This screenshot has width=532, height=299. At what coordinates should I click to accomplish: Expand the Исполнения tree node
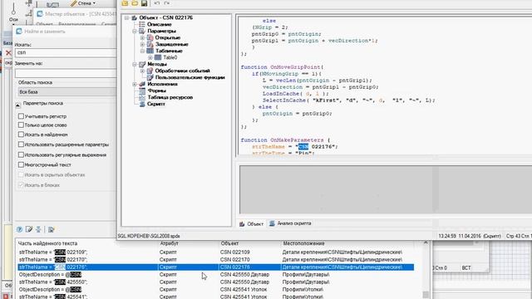click(x=135, y=84)
